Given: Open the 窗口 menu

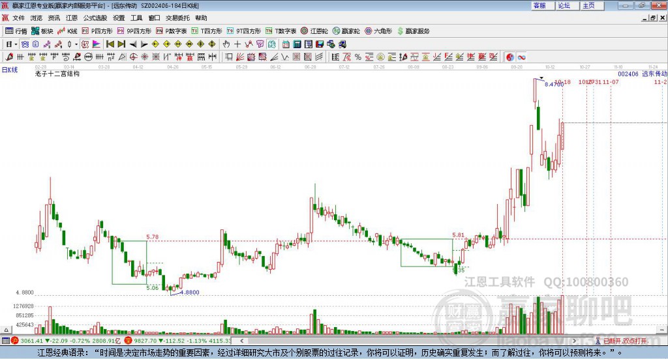Looking at the screenshot, I should point(154,18).
